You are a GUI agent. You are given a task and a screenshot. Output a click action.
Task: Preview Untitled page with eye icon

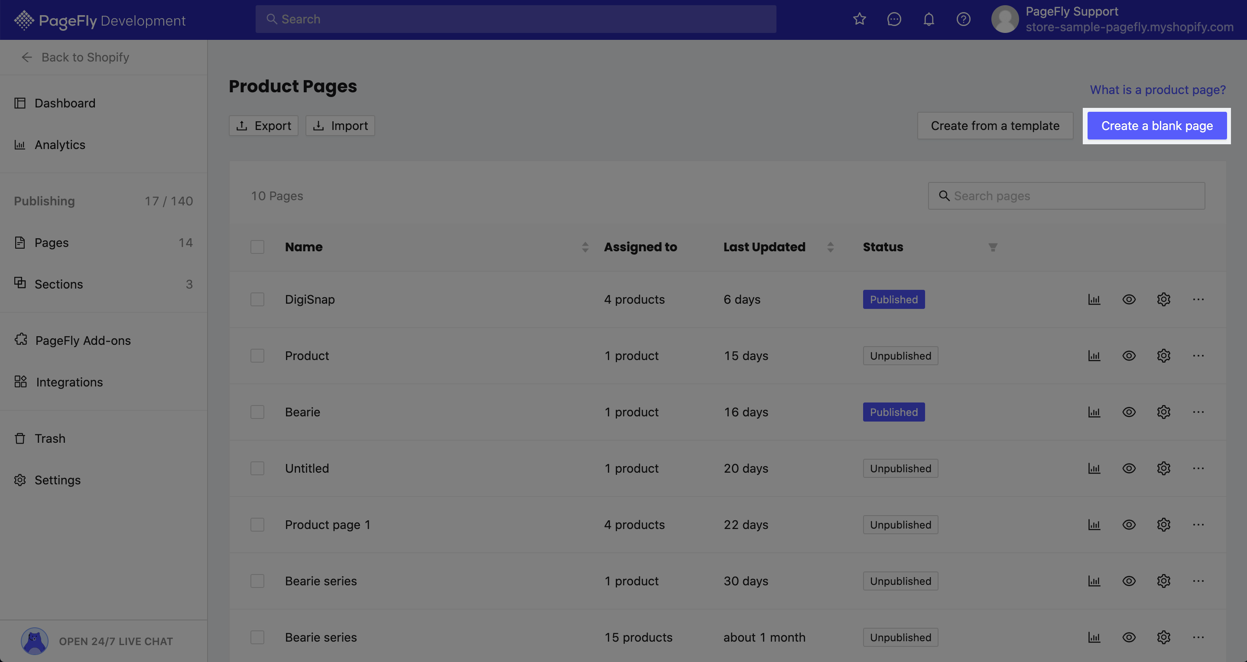coord(1128,468)
